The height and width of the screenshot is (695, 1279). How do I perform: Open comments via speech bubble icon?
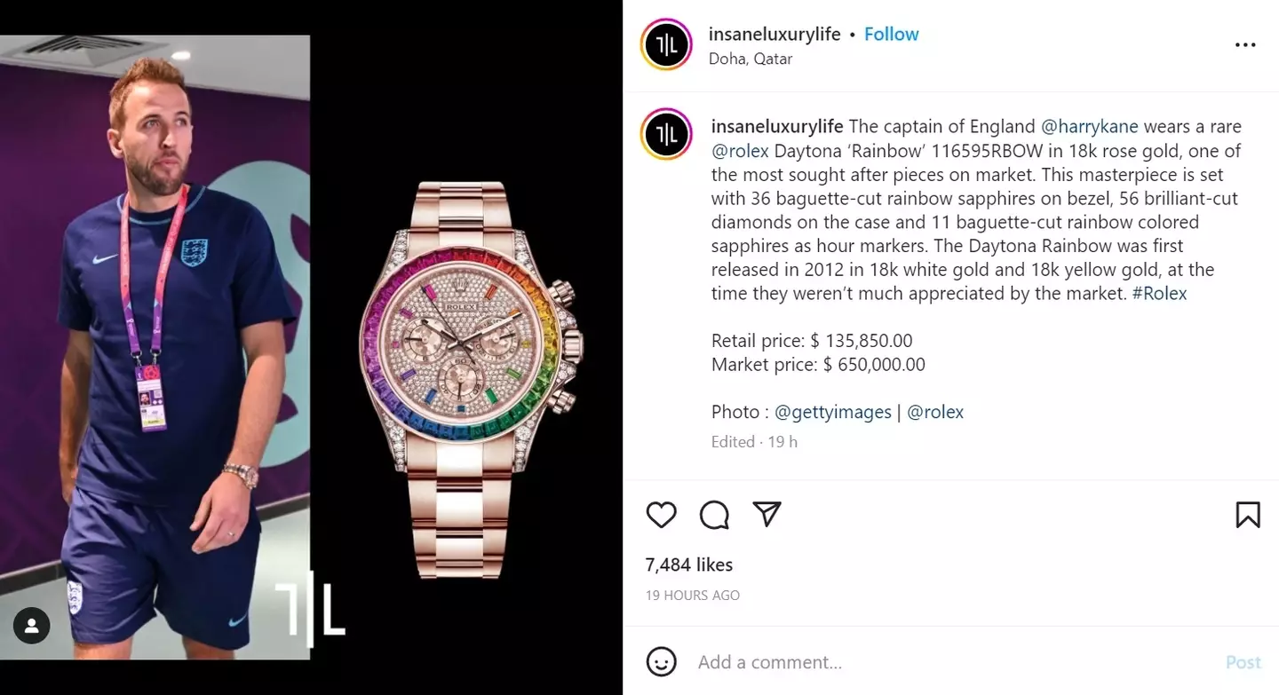[714, 515]
